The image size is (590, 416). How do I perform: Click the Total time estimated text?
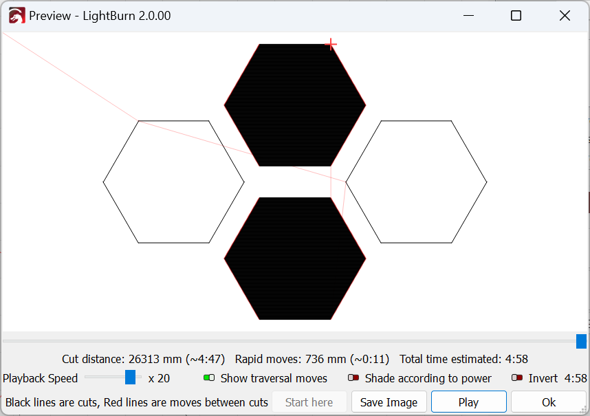pos(463,359)
